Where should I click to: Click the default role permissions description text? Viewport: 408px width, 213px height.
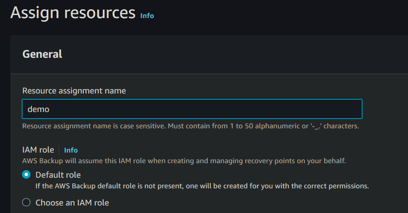click(x=202, y=186)
